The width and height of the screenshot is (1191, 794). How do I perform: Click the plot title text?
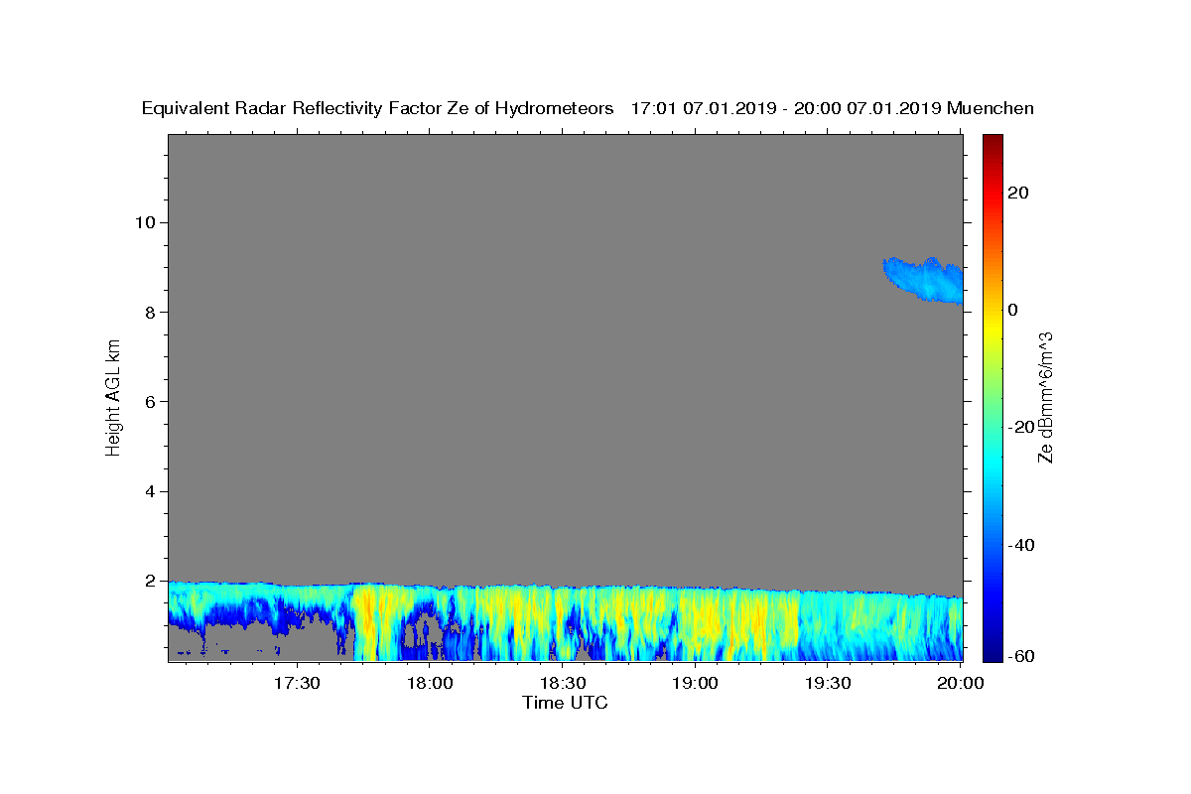tap(588, 108)
